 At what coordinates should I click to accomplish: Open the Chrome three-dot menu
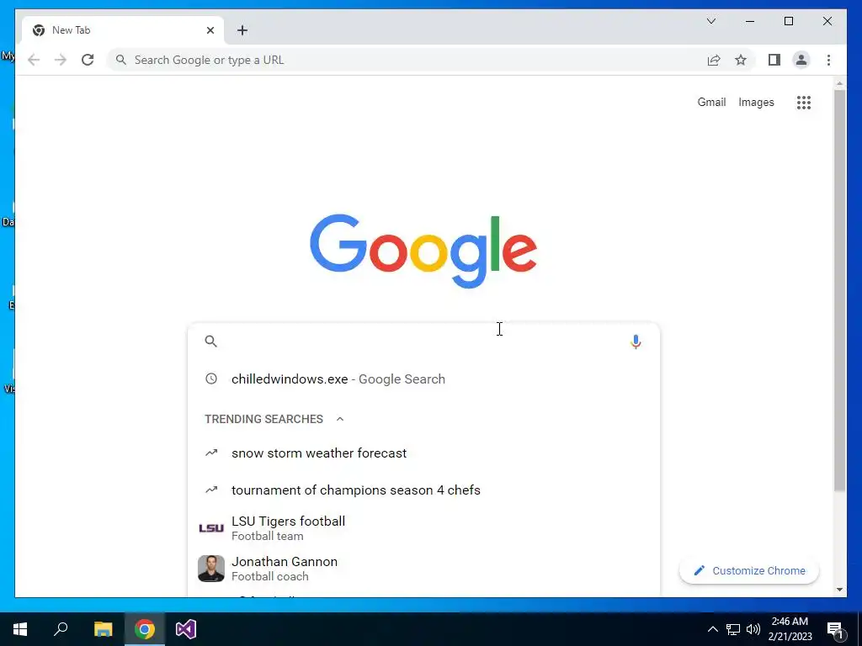(828, 60)
